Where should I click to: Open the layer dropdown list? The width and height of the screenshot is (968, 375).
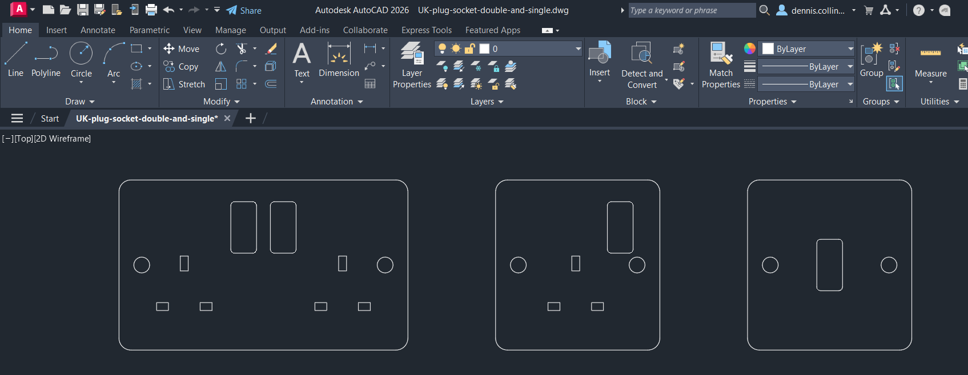578,49
